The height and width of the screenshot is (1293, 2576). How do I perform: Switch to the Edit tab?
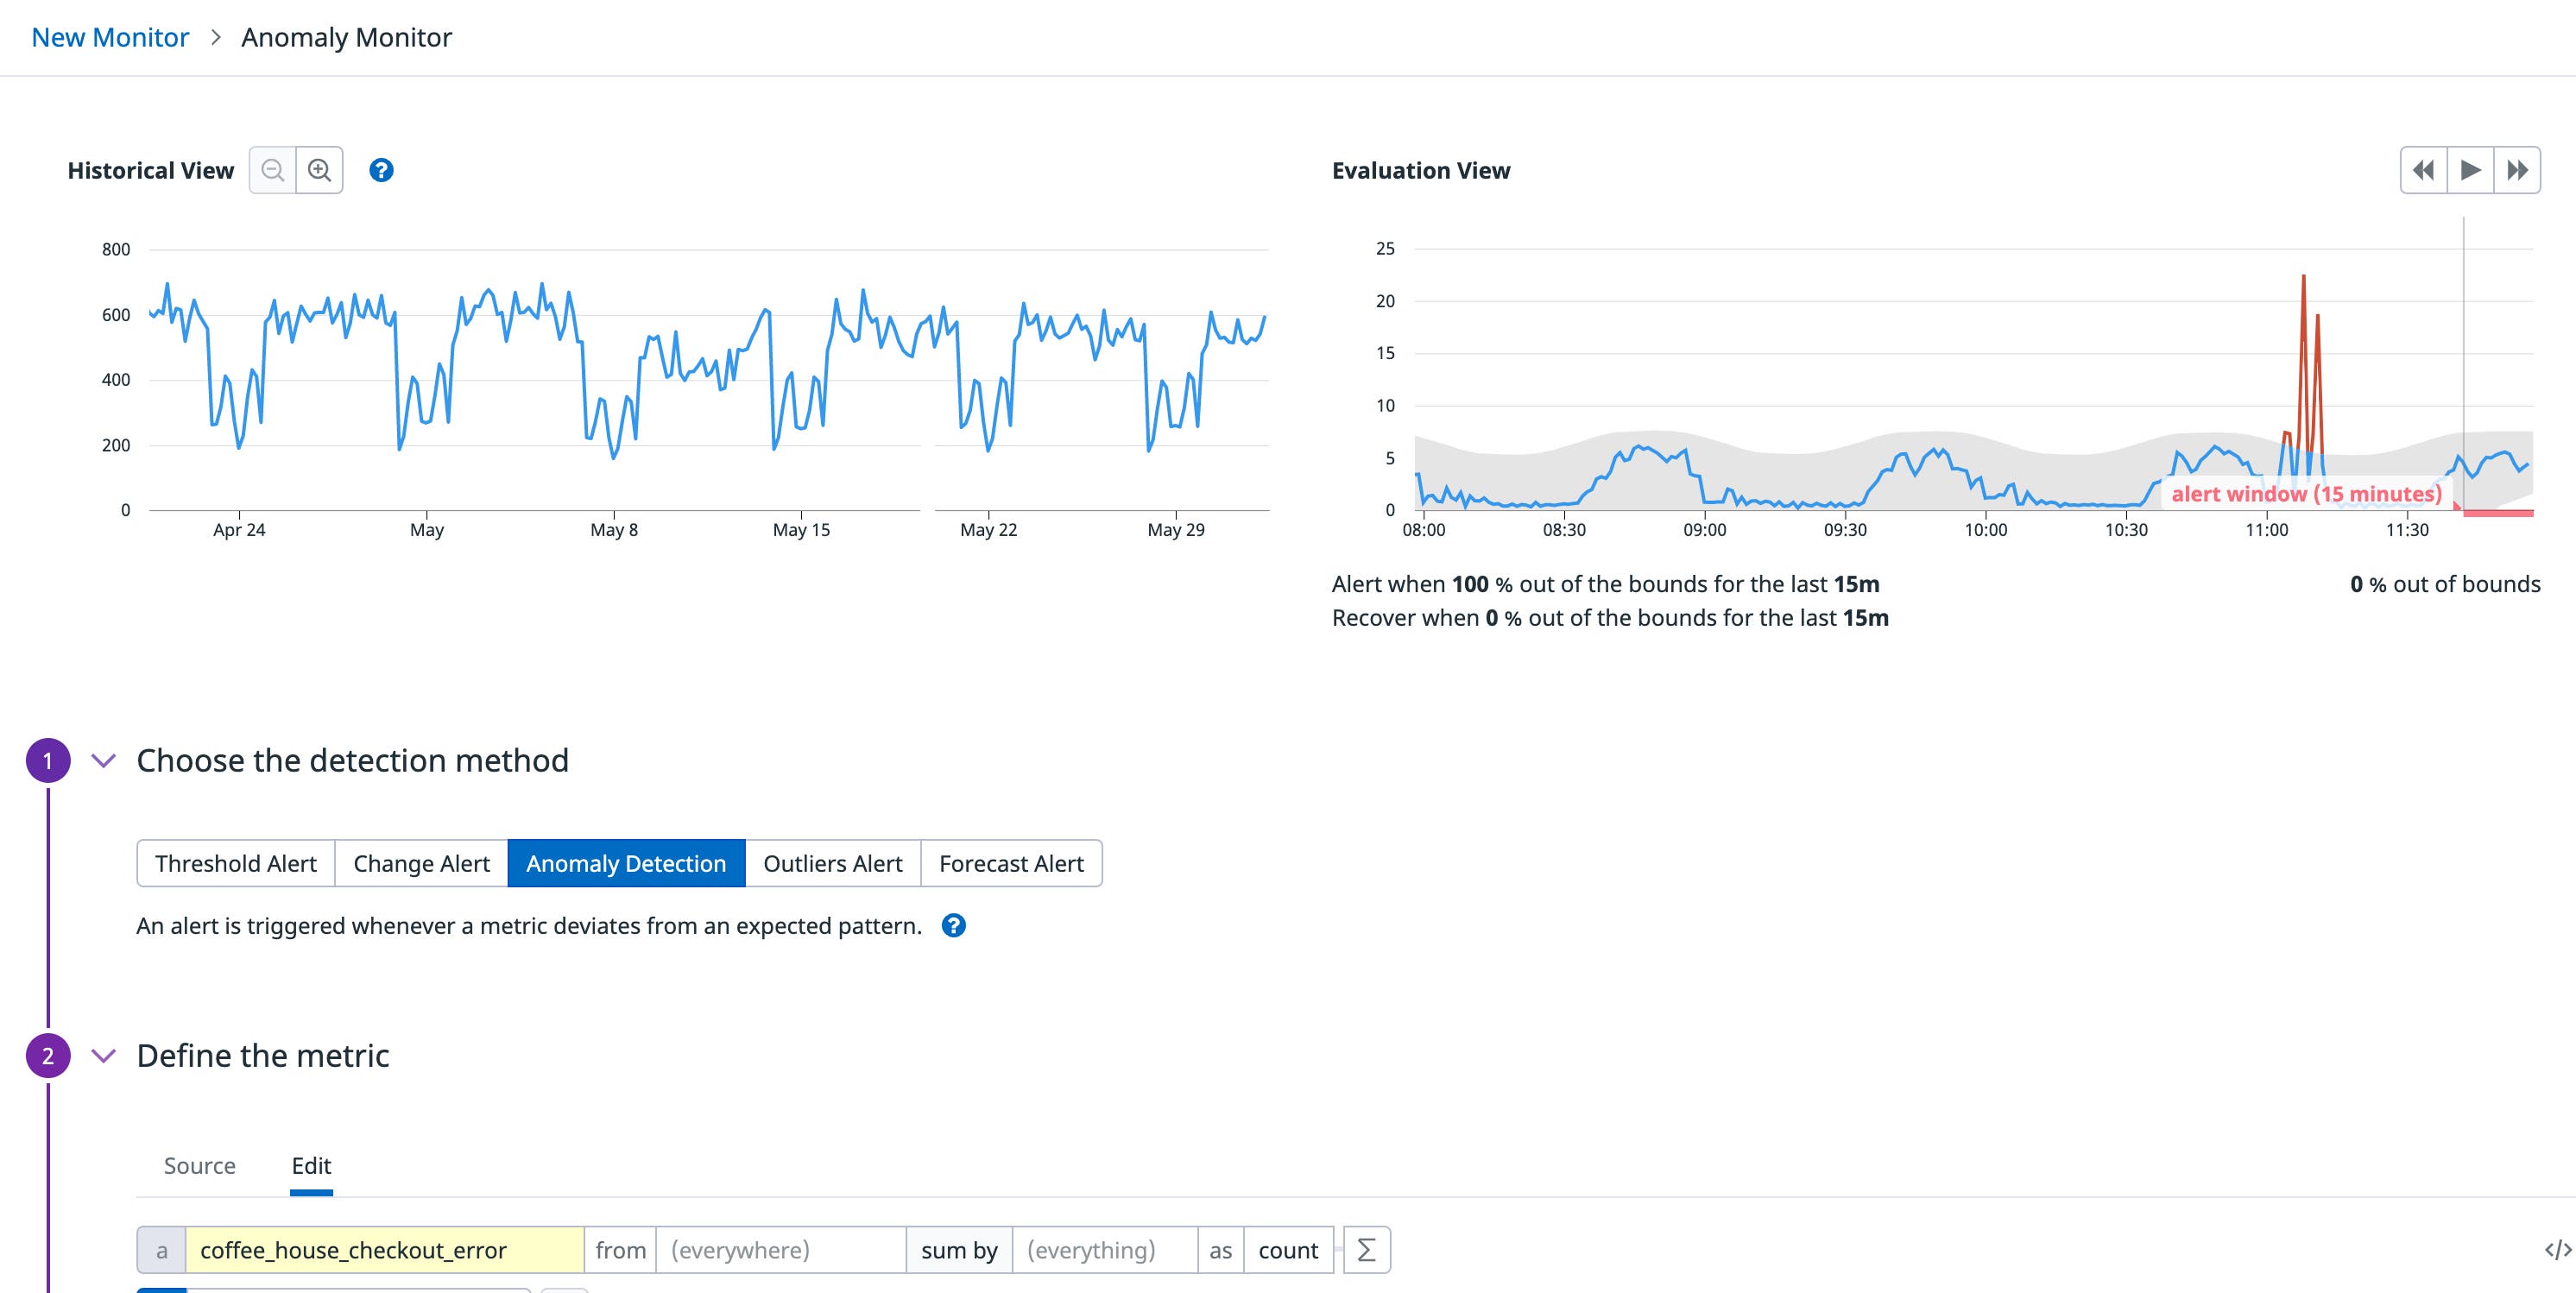click(312, 1166)
